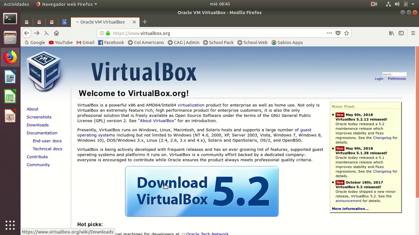This screenshot has width=419, height=235.
Task: Toggle Firefox sidebars button
Action: pyautogui.click(x=401, y=33)
